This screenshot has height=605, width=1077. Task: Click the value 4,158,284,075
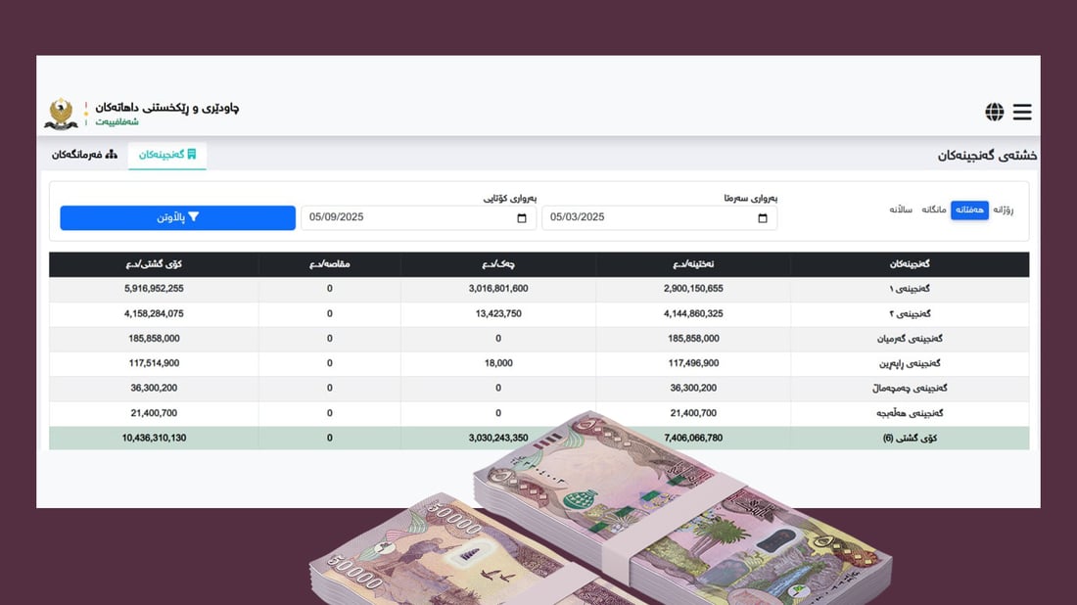(x=154, y=314)
